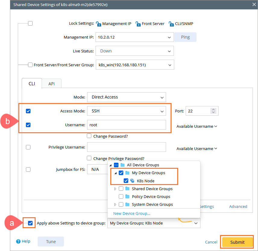Select the CLI tab
Viewport: 258px width, 251px height.
(32, 84)
